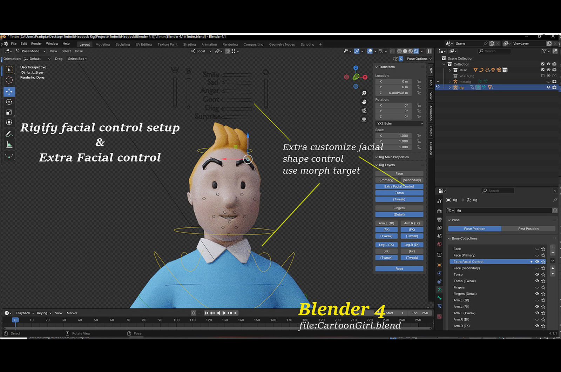Image resolution: width=561 pixels, height=372 pixels.
Task: Toggle visibility of Fingers (Detail) collection
Action: tap(537, 294)
